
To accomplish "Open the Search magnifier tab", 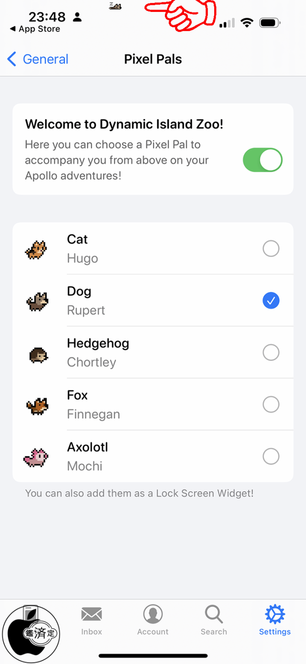I will pos(214,620).
